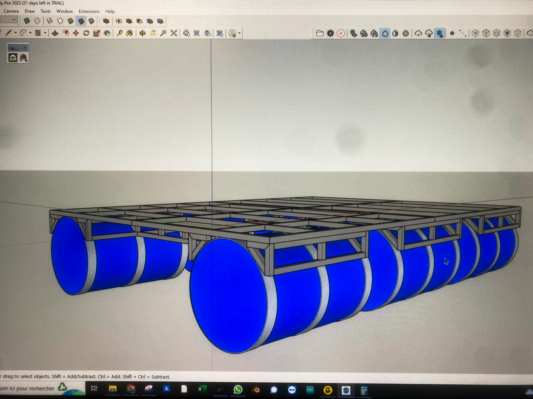This screenshot has width=533, height=399.
Task: Select the Paint Bucket tool
Action: point(129,33)
